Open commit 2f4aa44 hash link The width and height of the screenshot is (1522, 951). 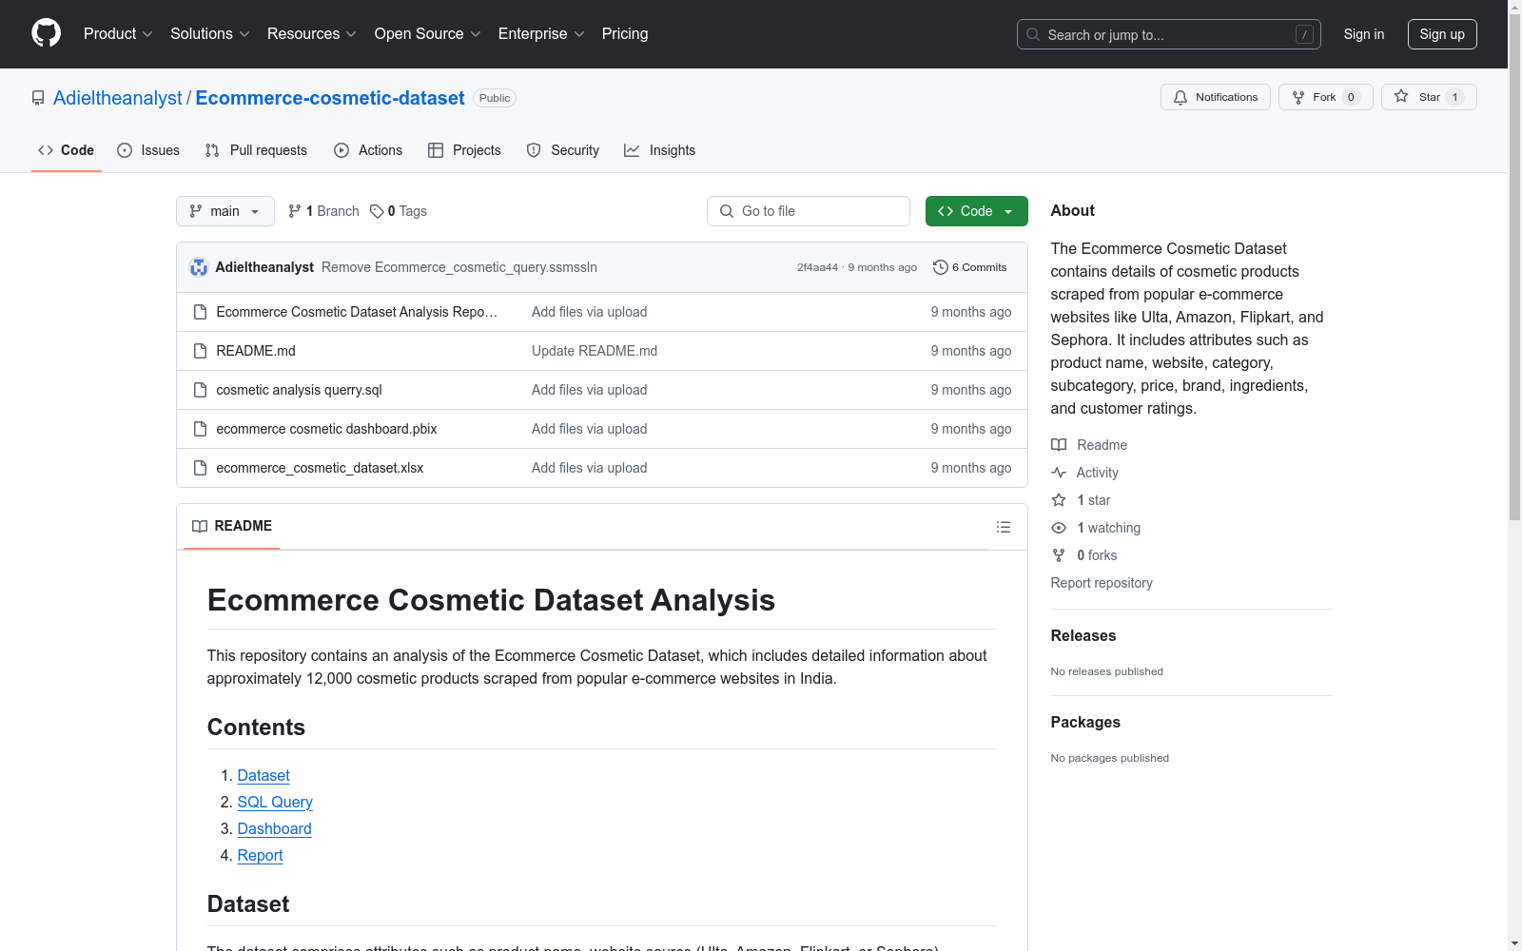point(817,267)
